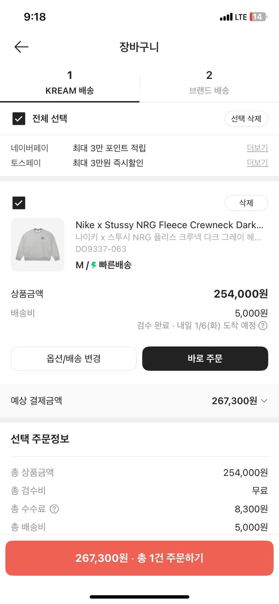Image resolution: width=279 pixels, height=604 pixels.
Task: Switch to the 브랜드 배송 tab
Action: pyautogui.click(x=209, y=83)
